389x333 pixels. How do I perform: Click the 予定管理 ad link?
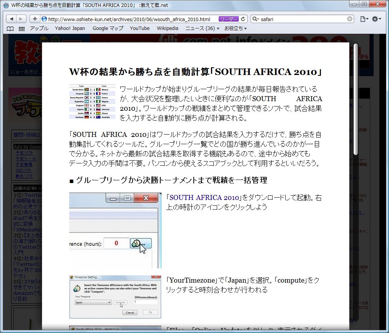point(24,165)
